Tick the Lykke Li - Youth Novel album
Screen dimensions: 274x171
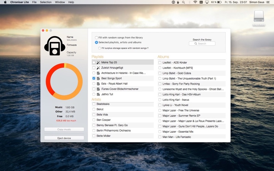(160, 105)
